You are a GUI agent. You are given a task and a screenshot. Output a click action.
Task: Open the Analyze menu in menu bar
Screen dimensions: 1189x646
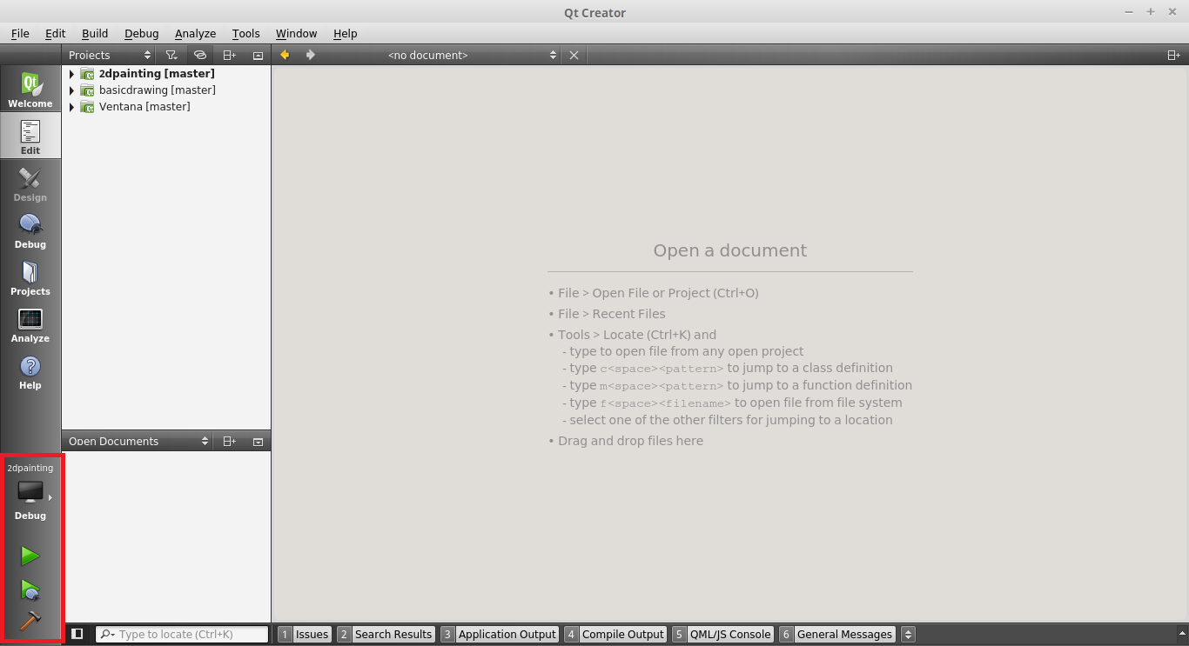(195, 33)
